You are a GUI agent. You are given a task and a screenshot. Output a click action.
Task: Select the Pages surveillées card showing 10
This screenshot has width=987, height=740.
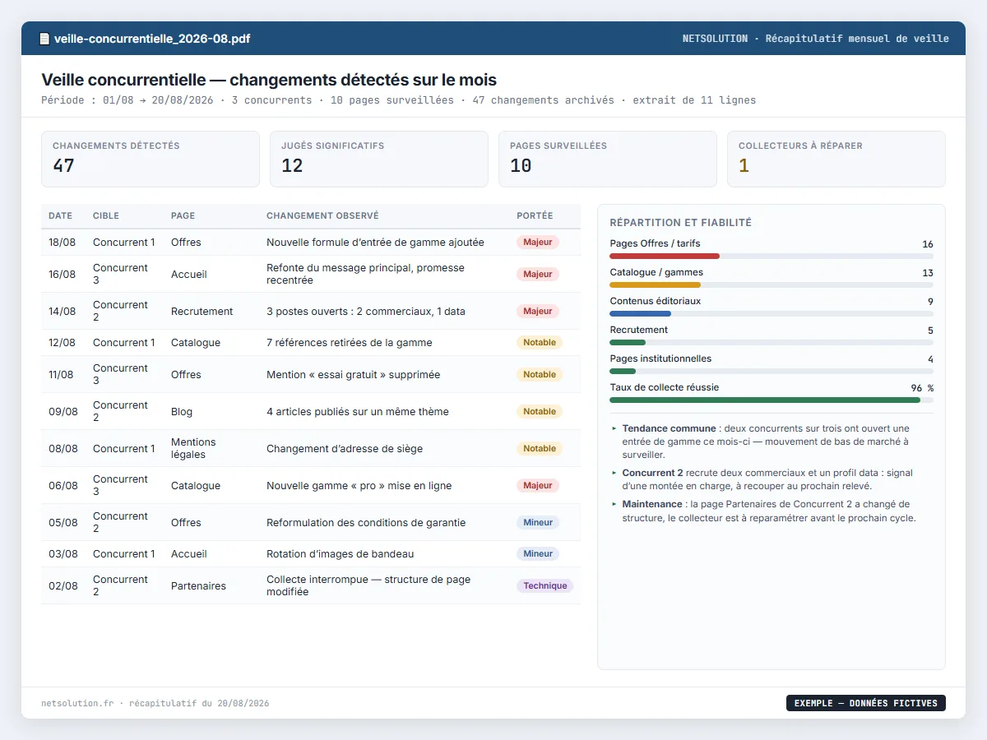(608, 160)
